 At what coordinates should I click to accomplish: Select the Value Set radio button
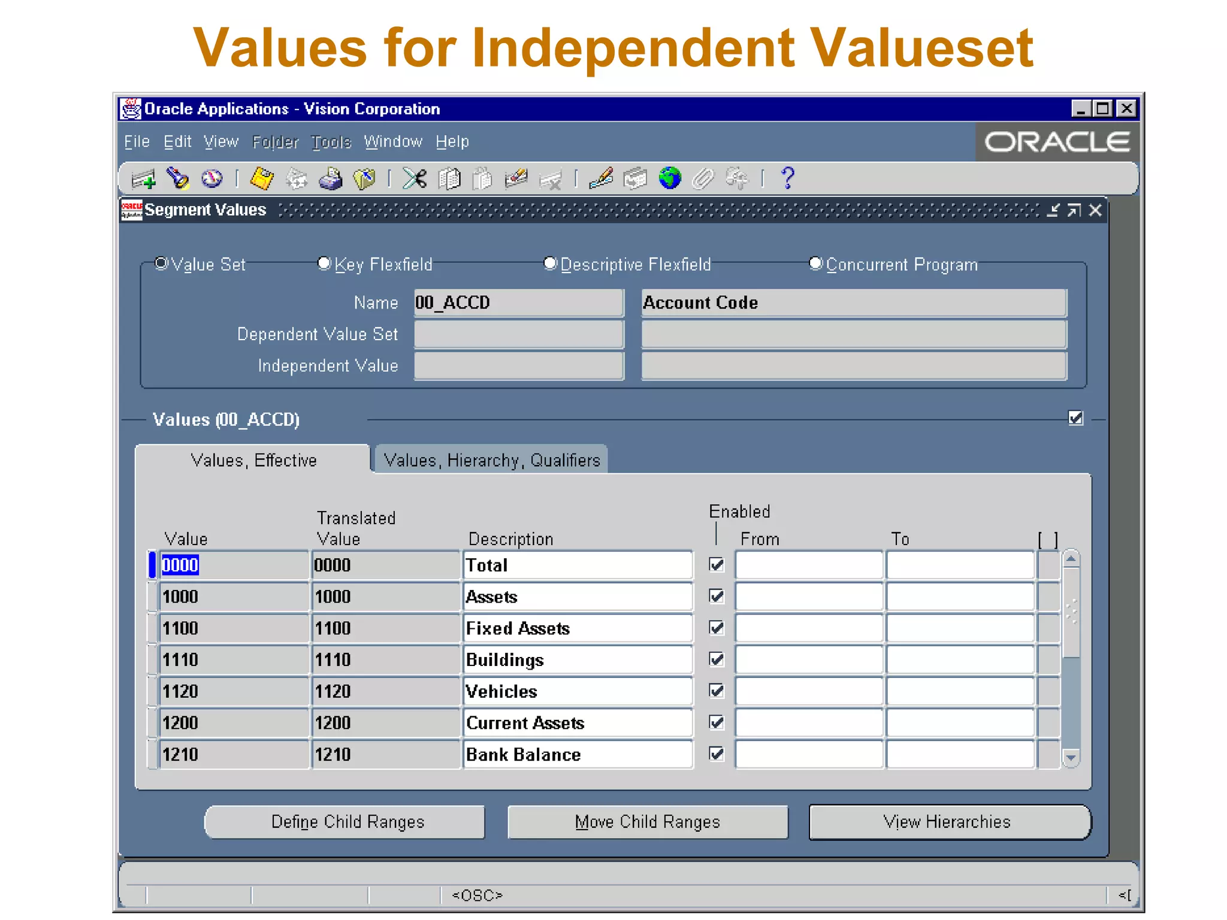tap(161, 263)
